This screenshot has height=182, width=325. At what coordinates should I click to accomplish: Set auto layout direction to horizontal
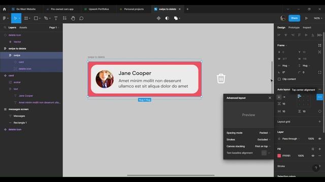pyautogui.click(x=284, y=97)
